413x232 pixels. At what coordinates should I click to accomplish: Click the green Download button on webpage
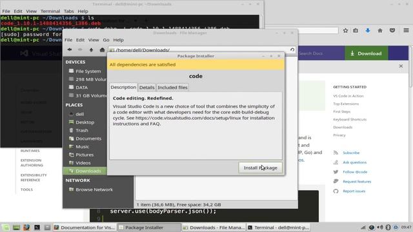coord(367,53)
